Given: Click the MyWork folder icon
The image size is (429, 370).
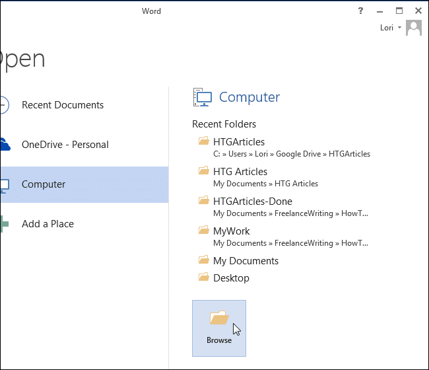Looking at the screenshot, I should 203,231.
